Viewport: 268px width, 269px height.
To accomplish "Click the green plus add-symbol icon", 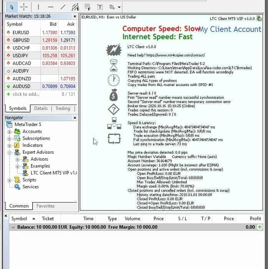I will pyautogui.click(x=8, y=94).
